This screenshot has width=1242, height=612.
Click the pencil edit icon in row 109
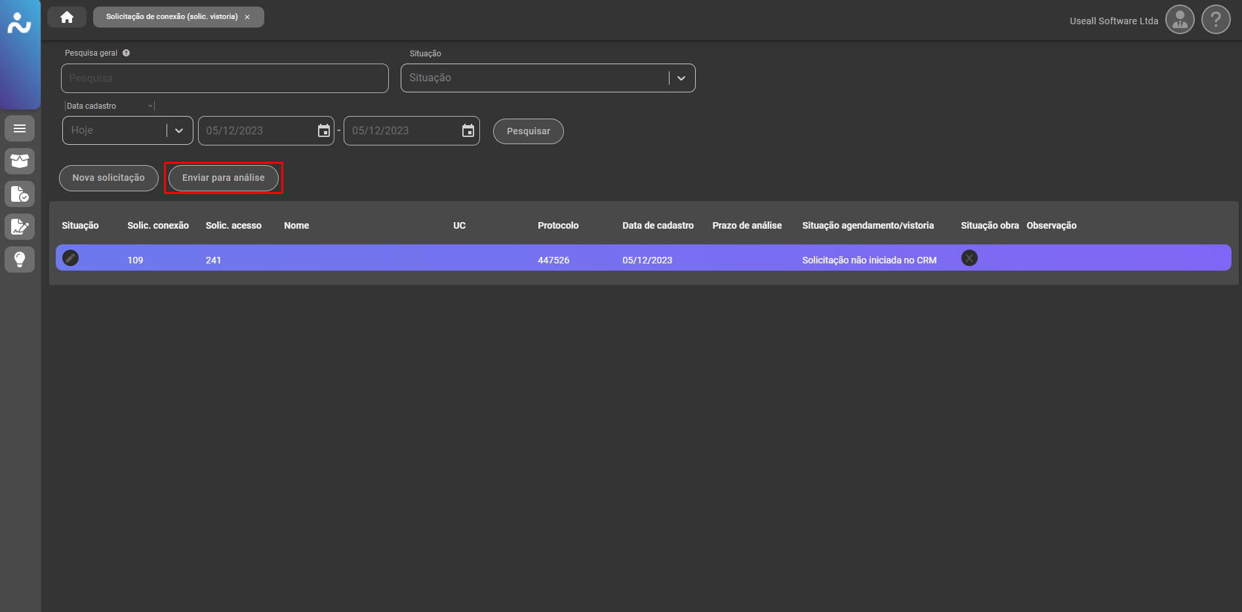point(70,258)
